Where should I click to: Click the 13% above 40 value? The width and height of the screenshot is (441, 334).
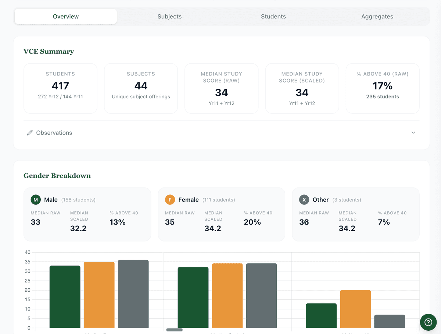(118, 222)
